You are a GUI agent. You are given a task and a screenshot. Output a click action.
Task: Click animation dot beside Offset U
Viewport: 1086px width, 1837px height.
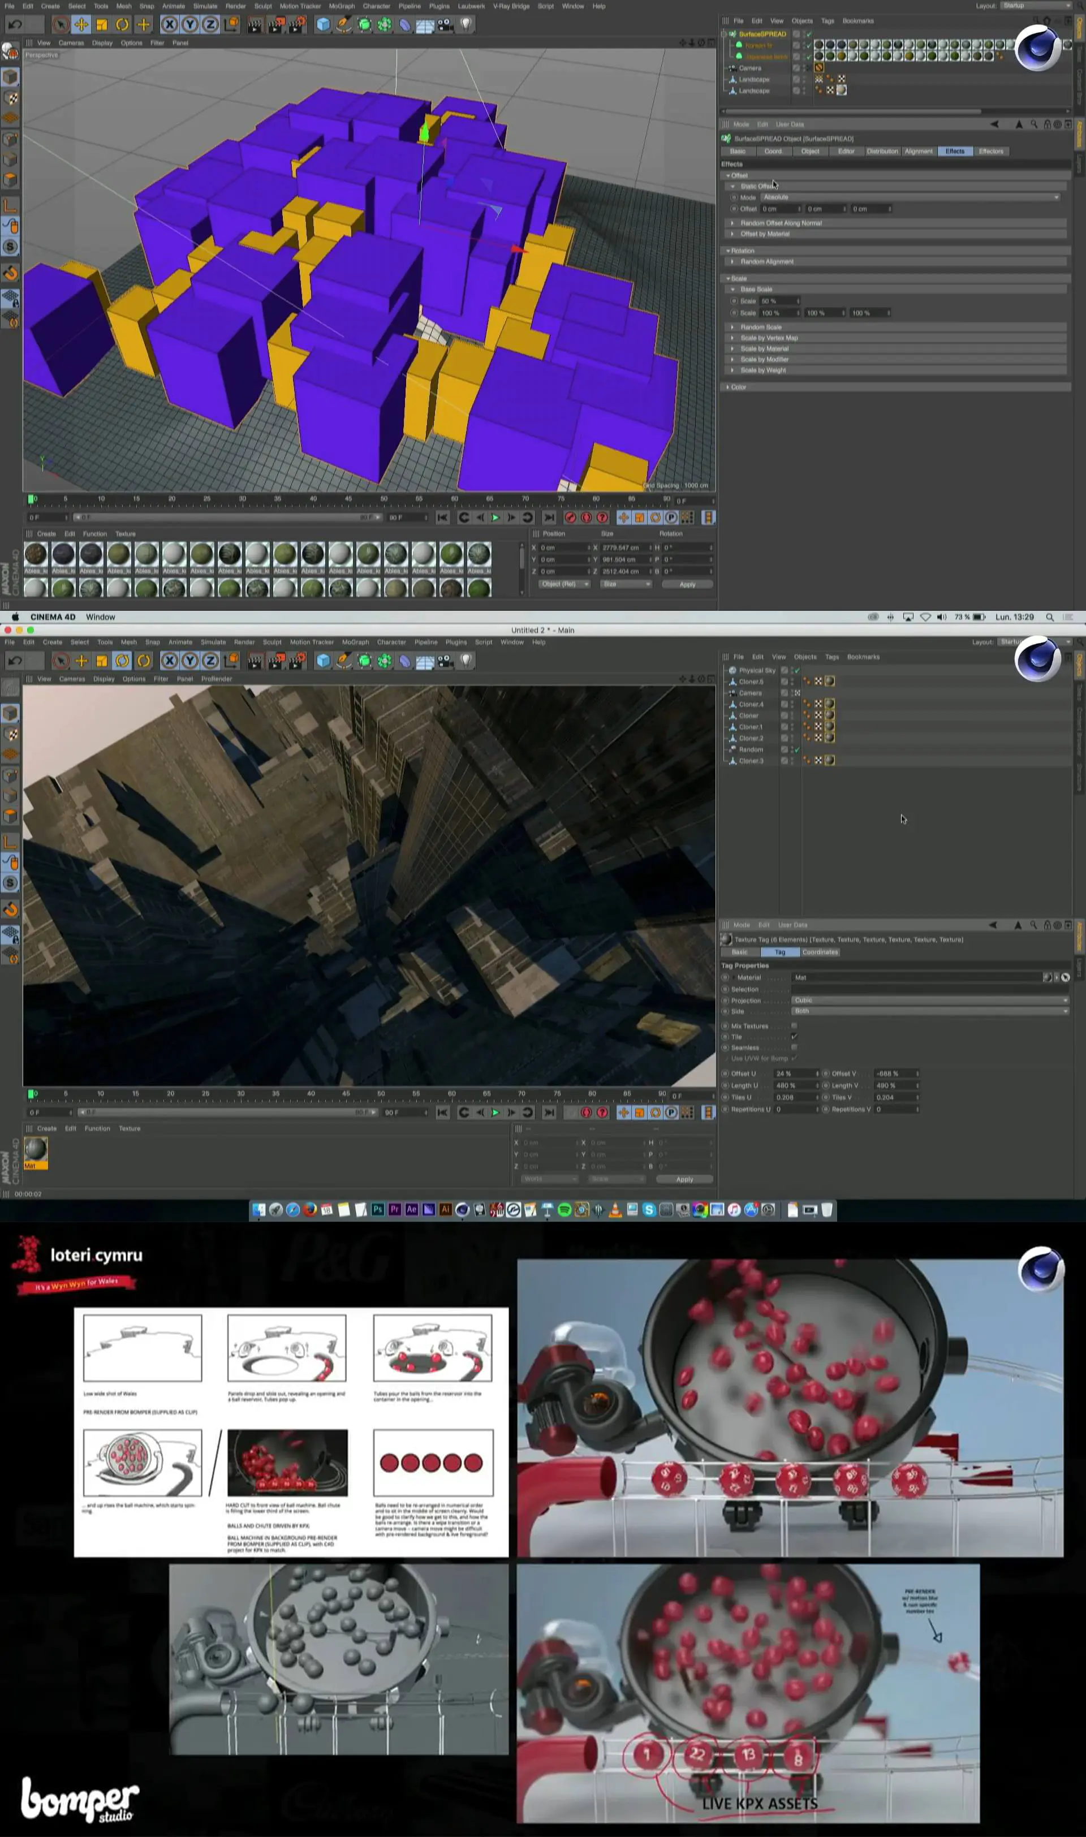point(725,1073)
